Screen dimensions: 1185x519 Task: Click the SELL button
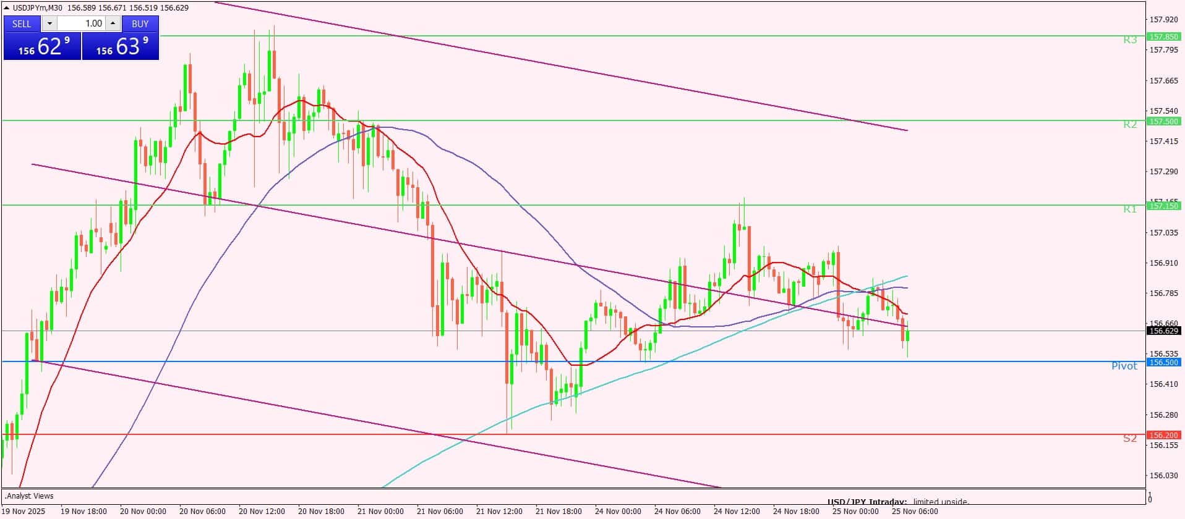(x=22, y=23)
